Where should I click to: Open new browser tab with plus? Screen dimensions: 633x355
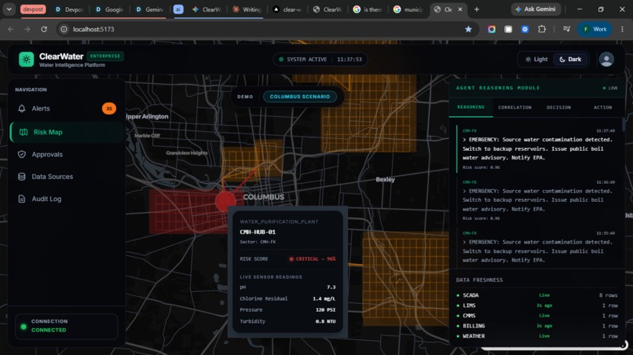477,9
